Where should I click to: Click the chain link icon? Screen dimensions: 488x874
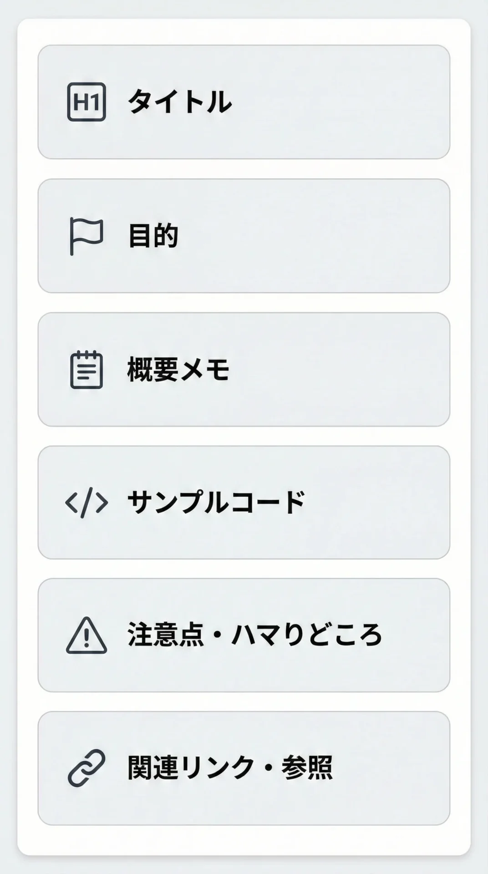click(x=86, y=768)
